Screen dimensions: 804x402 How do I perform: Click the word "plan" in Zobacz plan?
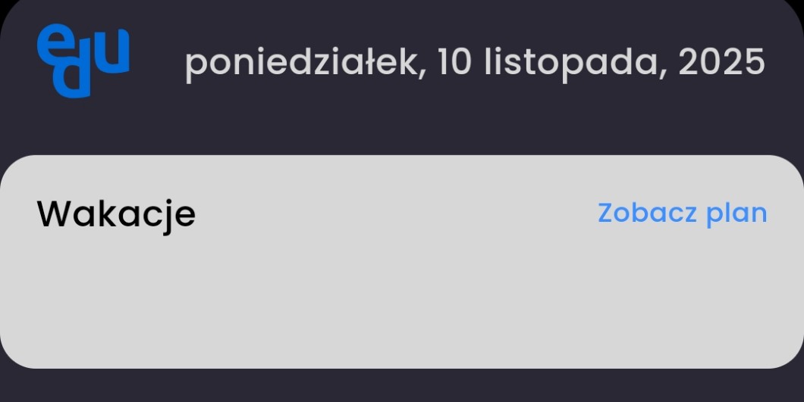pos(736,213)
